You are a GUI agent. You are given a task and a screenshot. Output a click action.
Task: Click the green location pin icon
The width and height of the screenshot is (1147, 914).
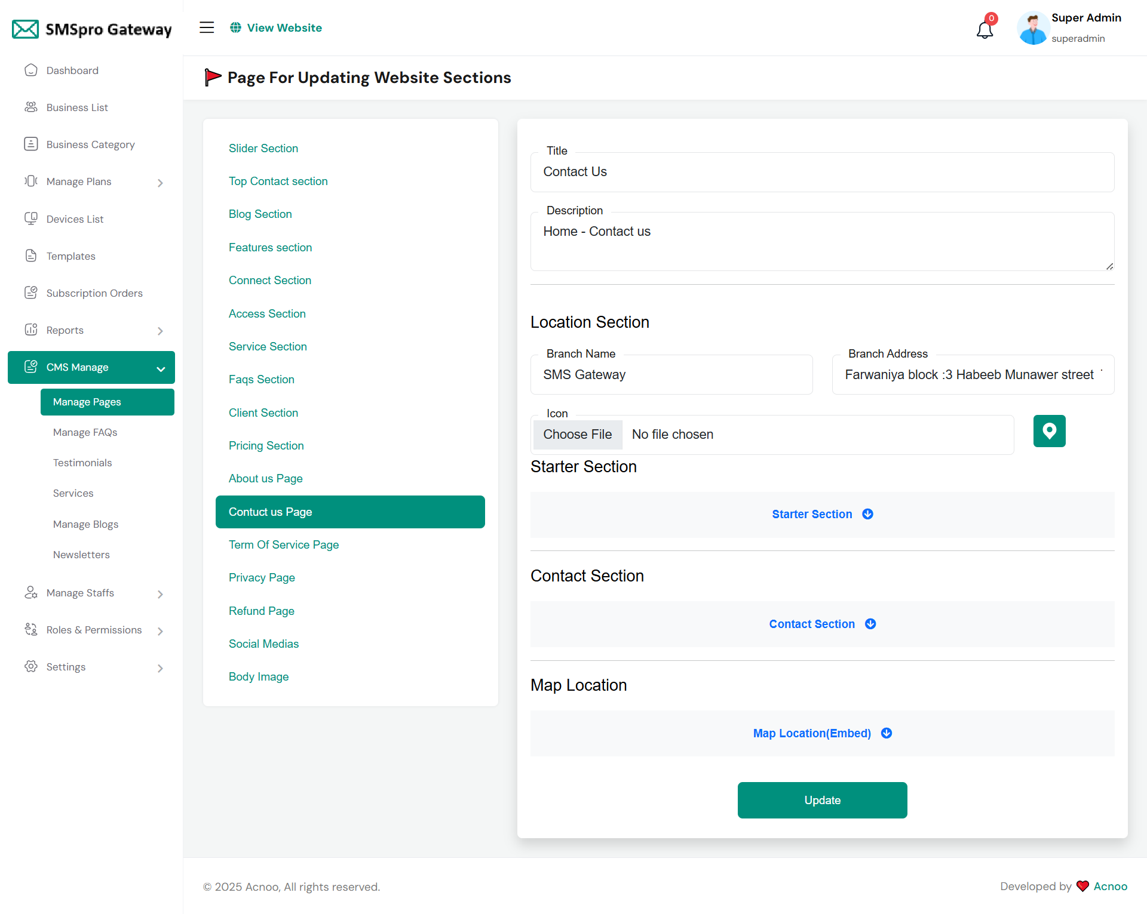coord(1049,431)
